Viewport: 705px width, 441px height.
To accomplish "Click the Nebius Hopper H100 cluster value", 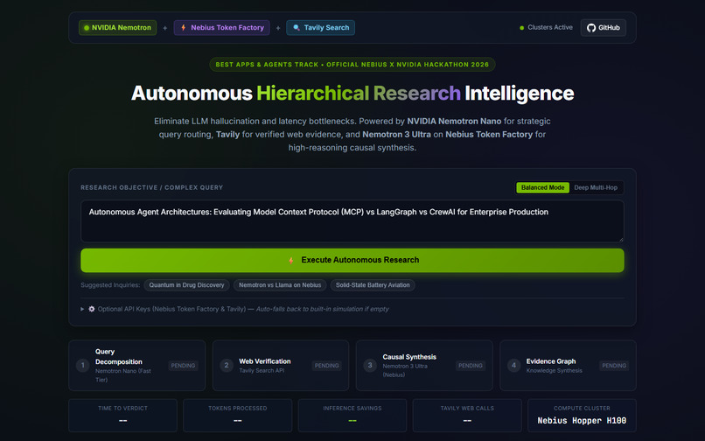I will (582, 421).
